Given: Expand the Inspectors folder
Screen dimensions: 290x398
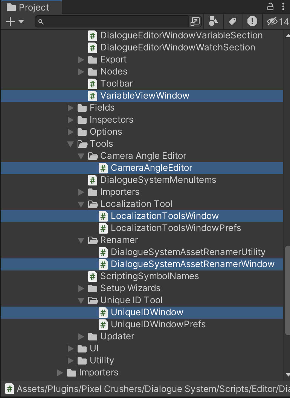Looking at the screenshot, I should (71, 120).
